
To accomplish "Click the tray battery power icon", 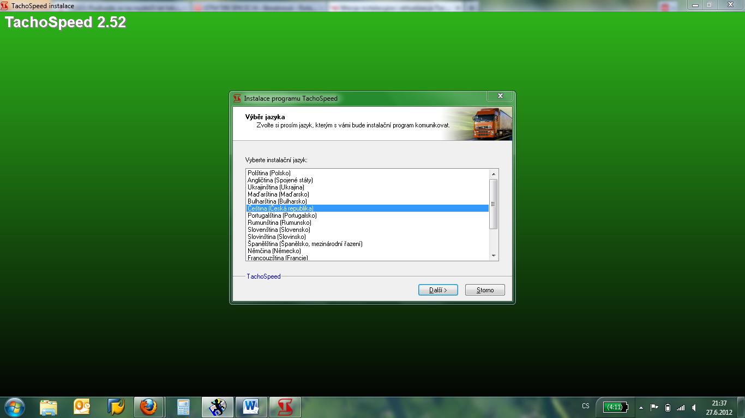I will [668, 407].
